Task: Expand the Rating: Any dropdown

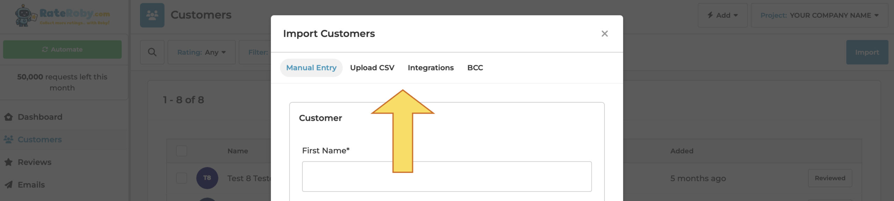Action: click(x=201, y=52)
